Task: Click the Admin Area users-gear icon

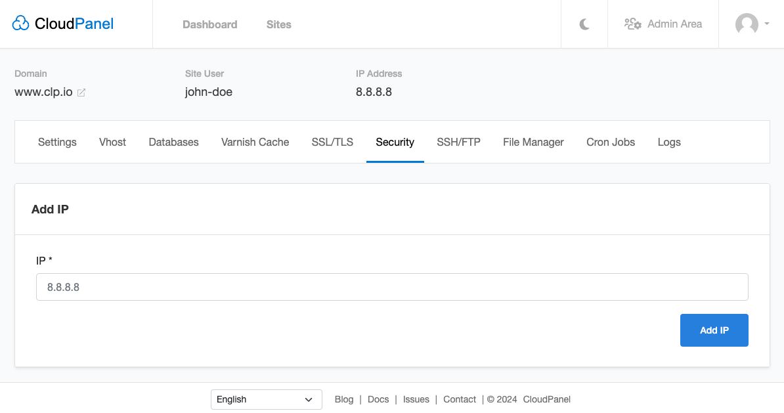Action: click(x=632, y=24)
